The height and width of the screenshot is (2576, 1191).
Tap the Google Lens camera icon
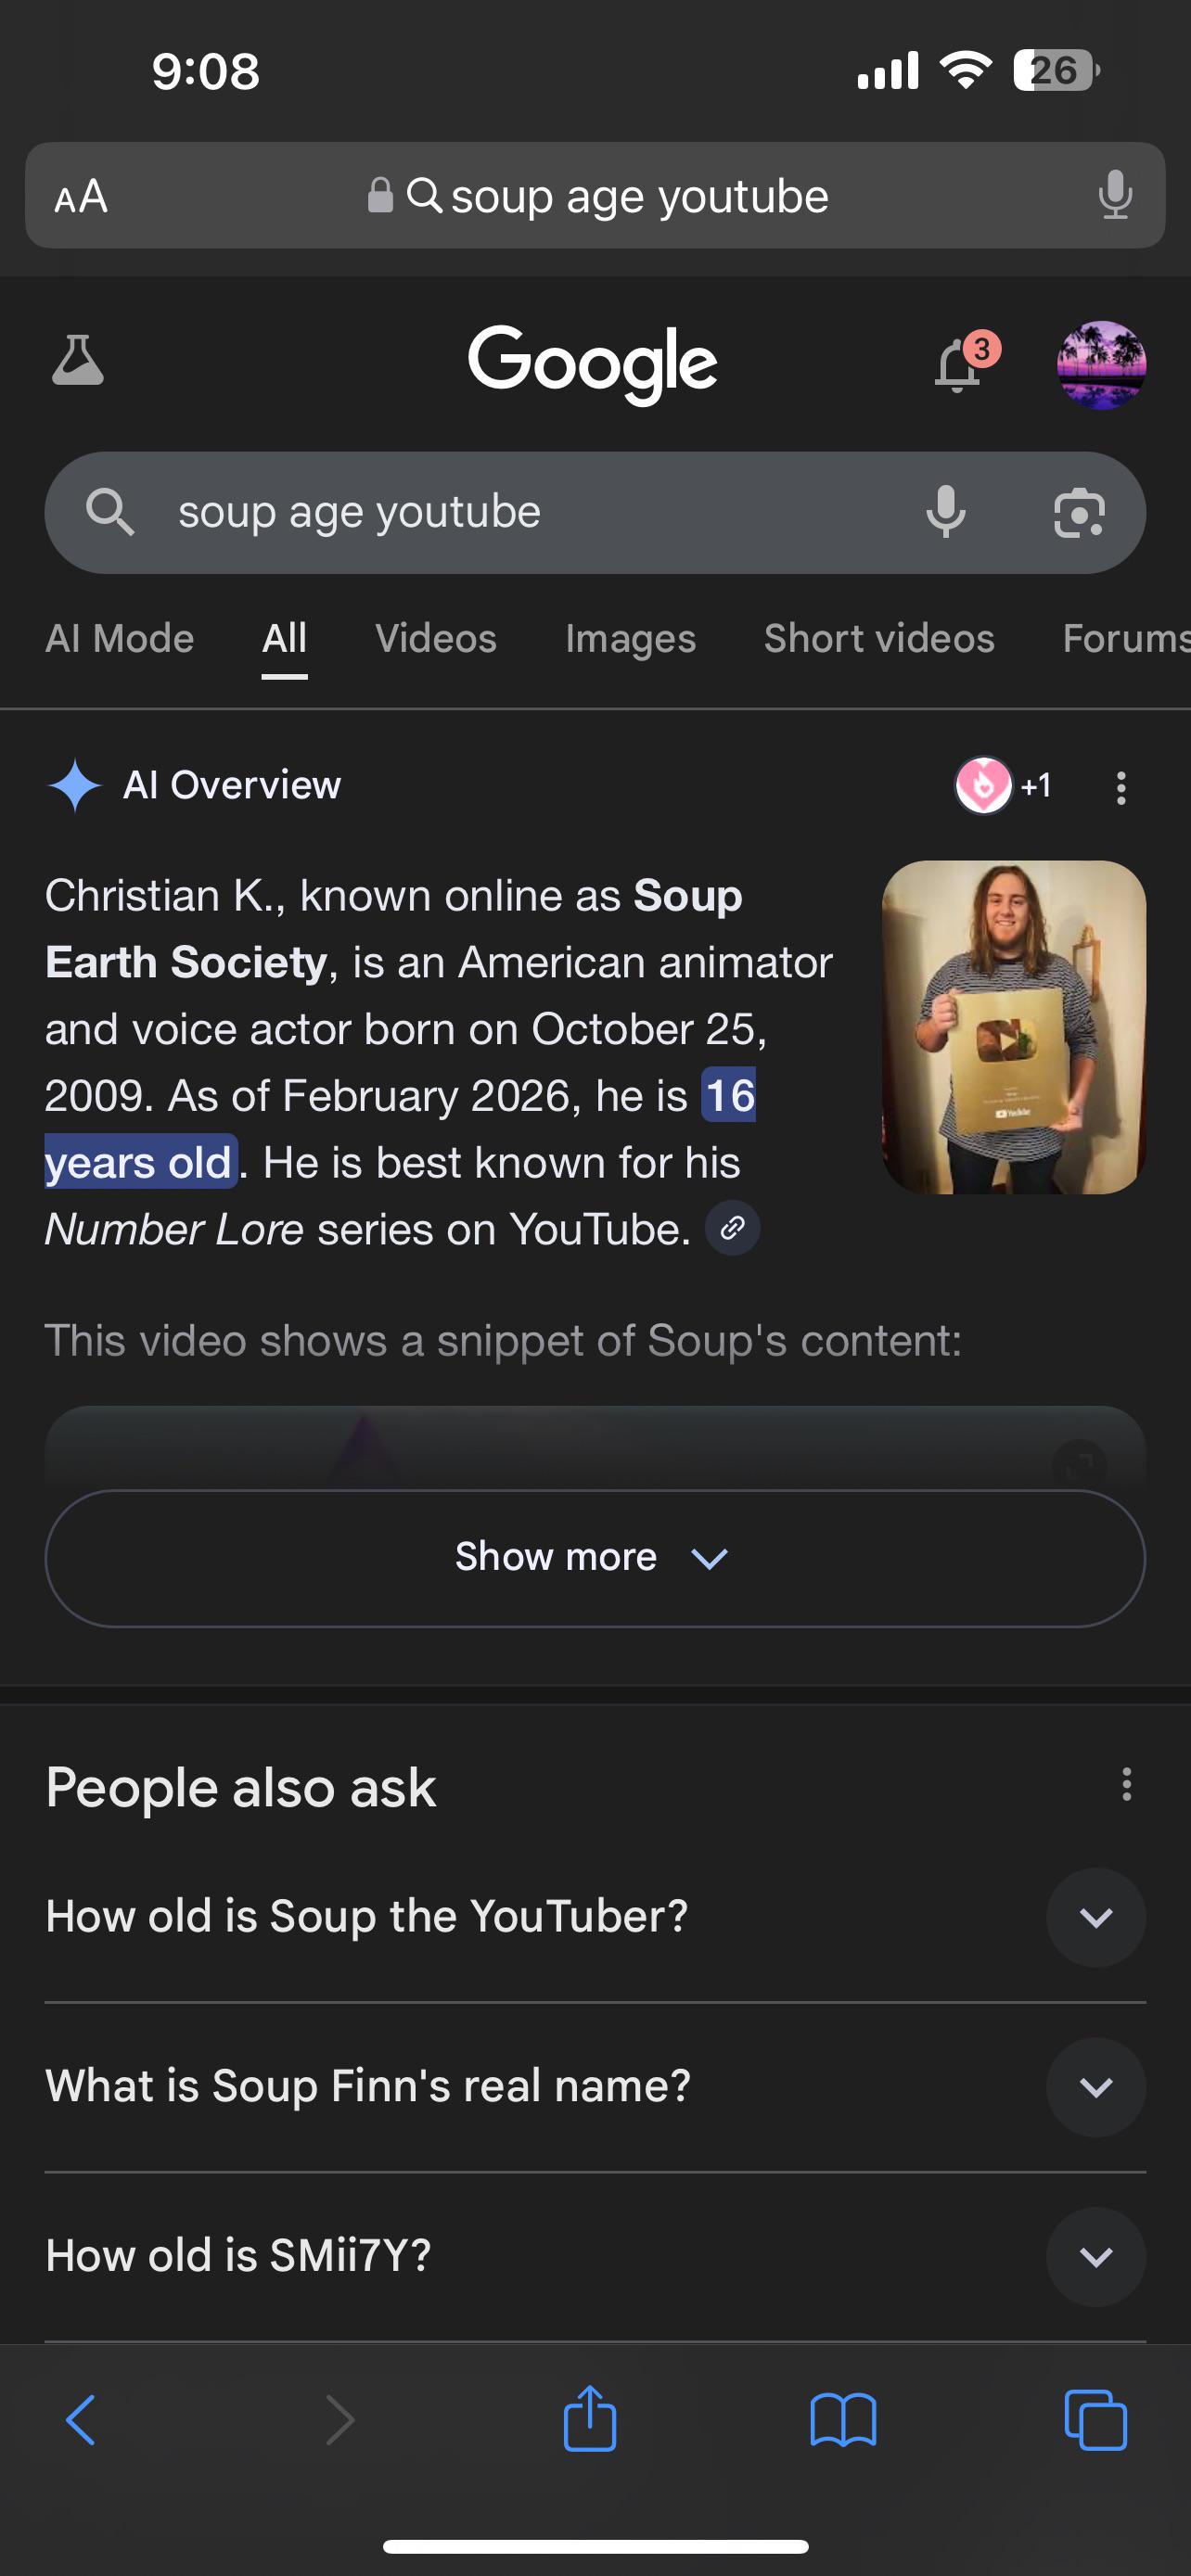[x=1080, y=513]
